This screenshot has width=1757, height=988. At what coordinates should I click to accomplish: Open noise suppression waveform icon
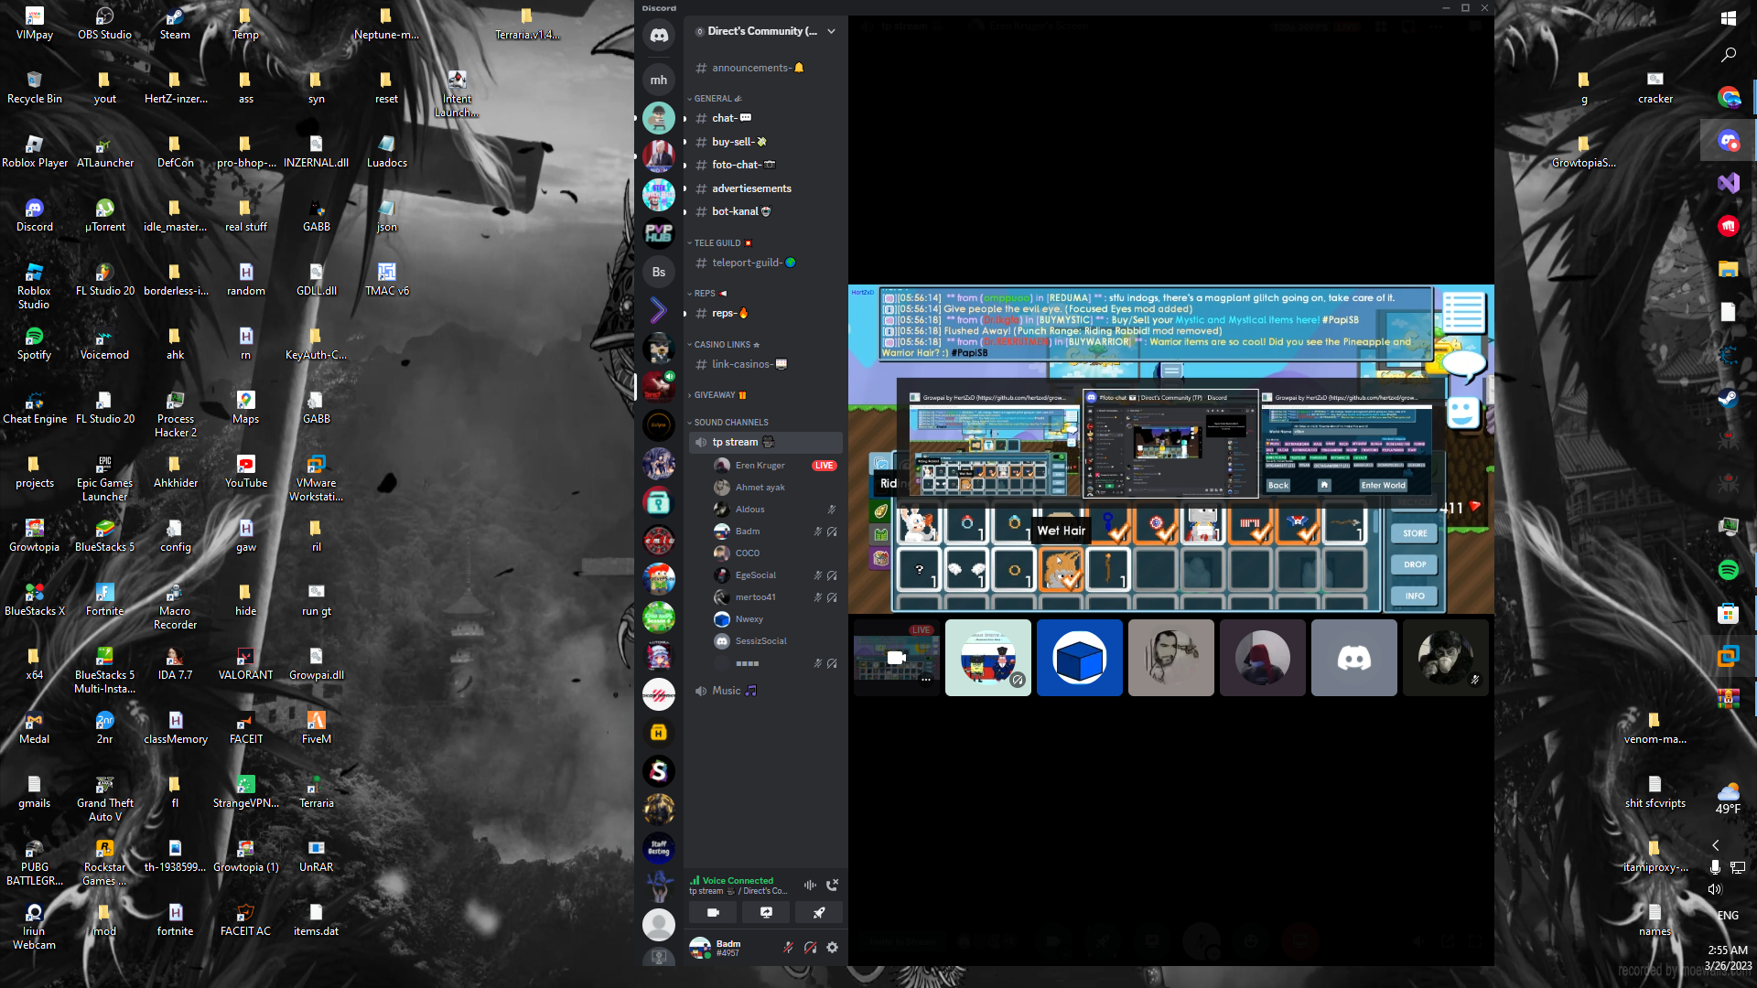pos(810,885)
